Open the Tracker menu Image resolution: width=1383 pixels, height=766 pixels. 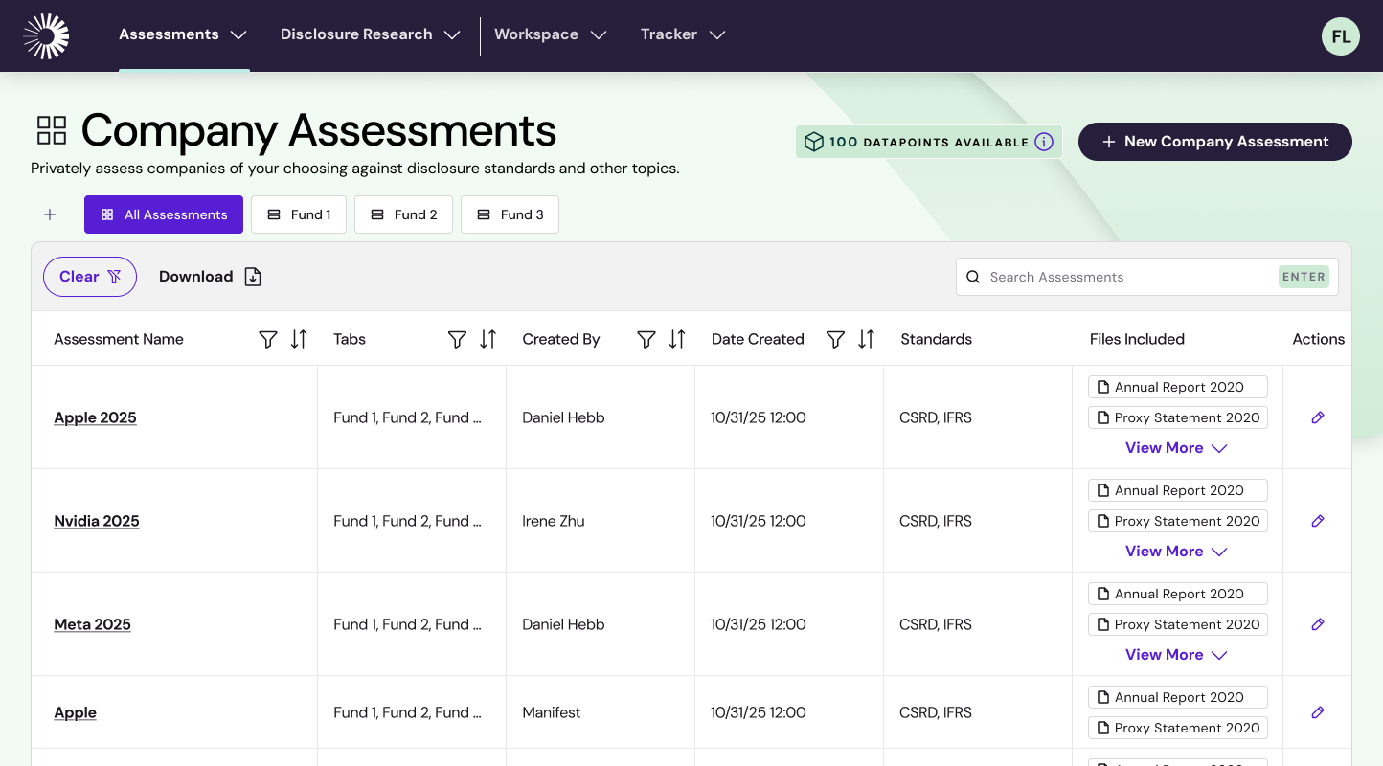click(682, 34)
